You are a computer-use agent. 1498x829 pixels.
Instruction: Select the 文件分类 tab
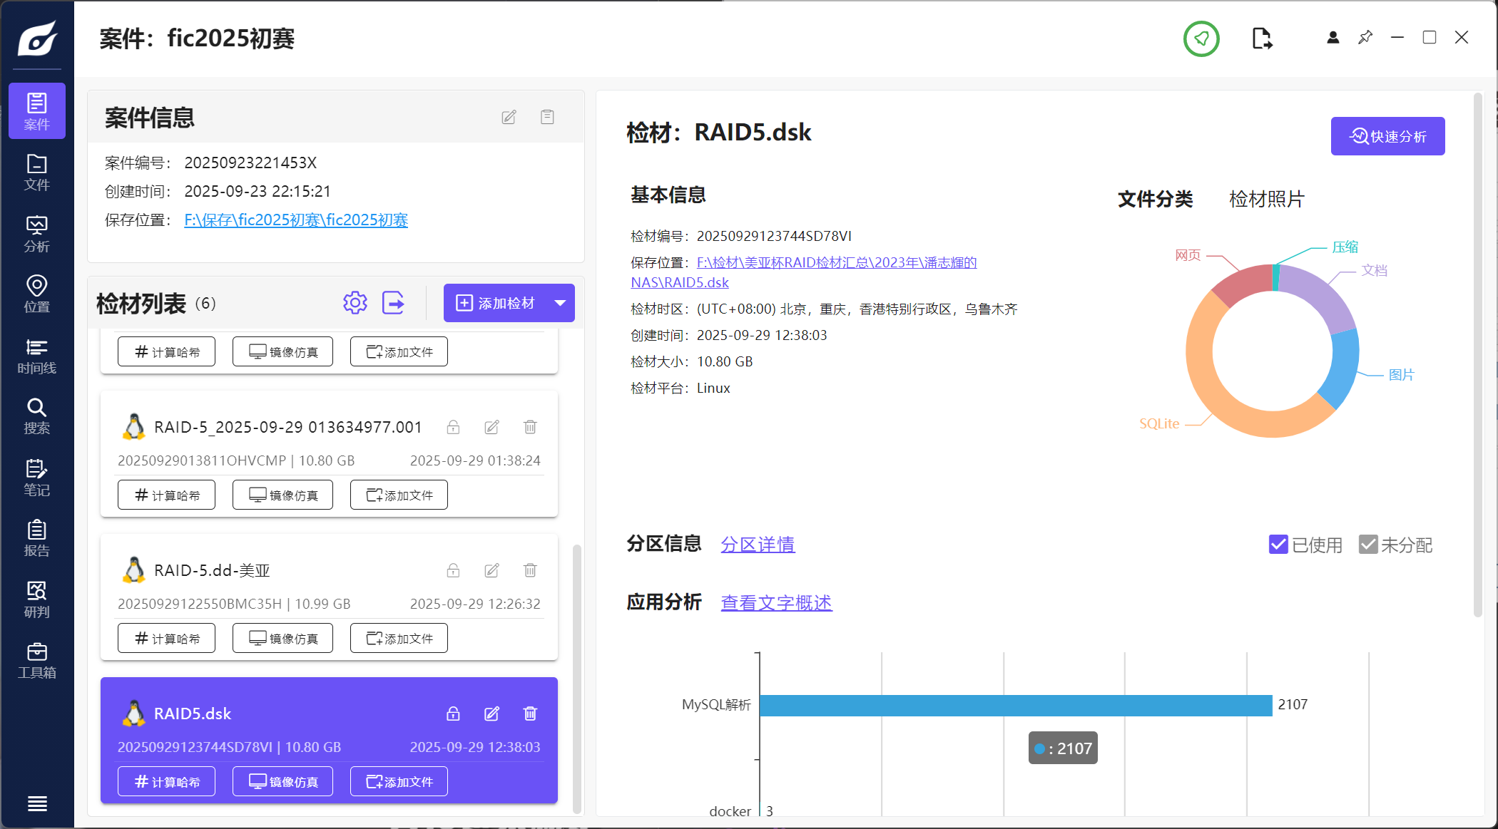click(x=1155, y=199)
